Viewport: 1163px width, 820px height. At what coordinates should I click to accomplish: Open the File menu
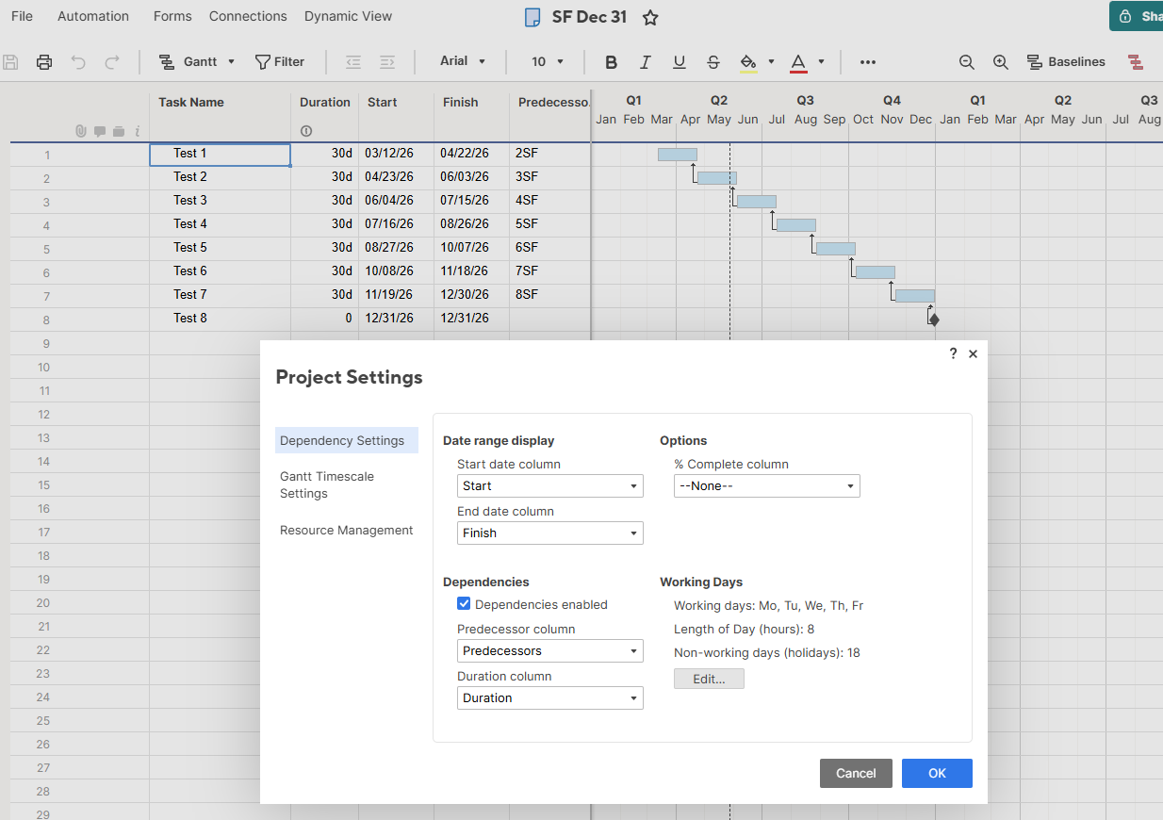click(x=22, y=16)
